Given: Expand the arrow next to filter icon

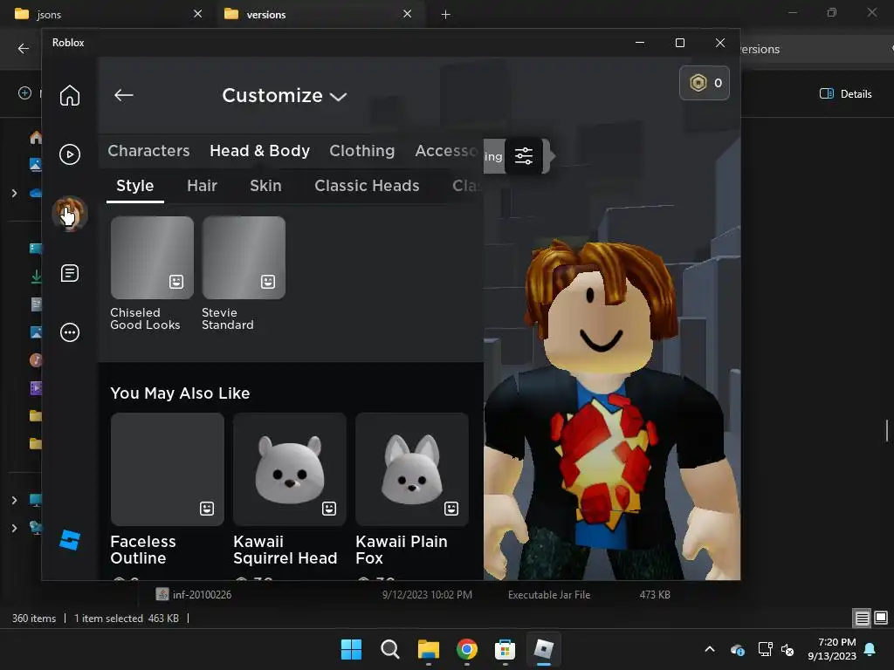Looking at the screenshot, I should click(552, 155).
